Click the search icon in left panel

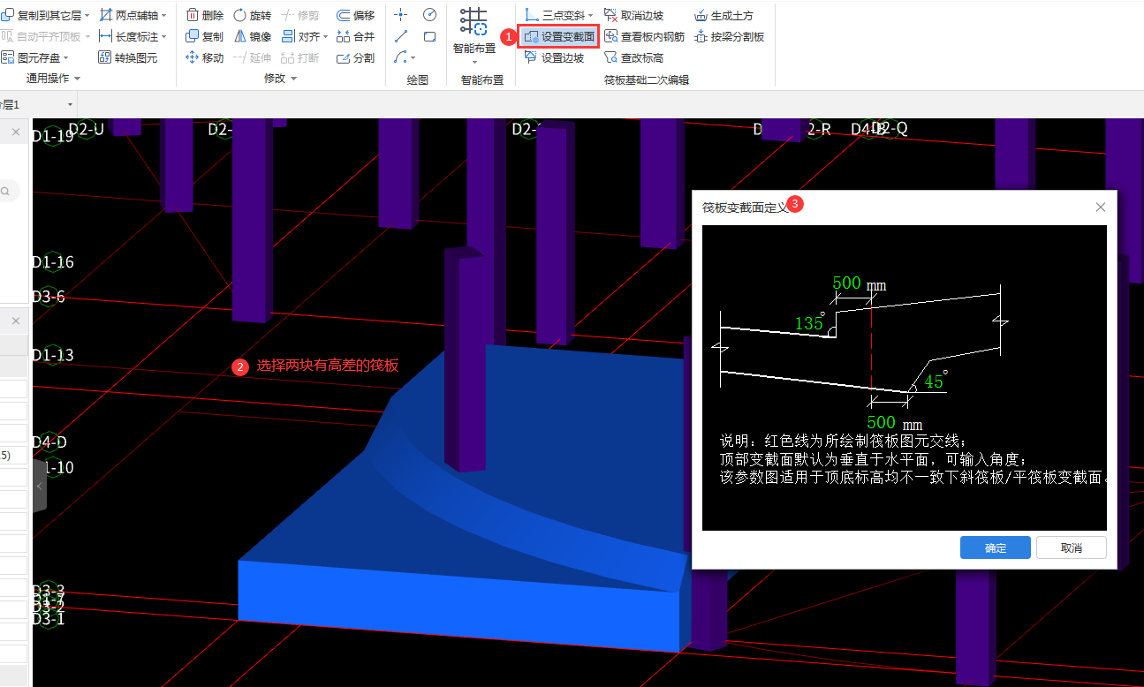(x=5, y=191)
